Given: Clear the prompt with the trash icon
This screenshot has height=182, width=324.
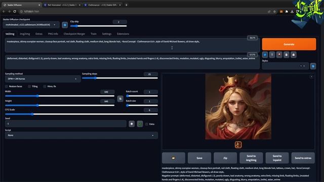Looking at the screenshot, I should [272, 55].
